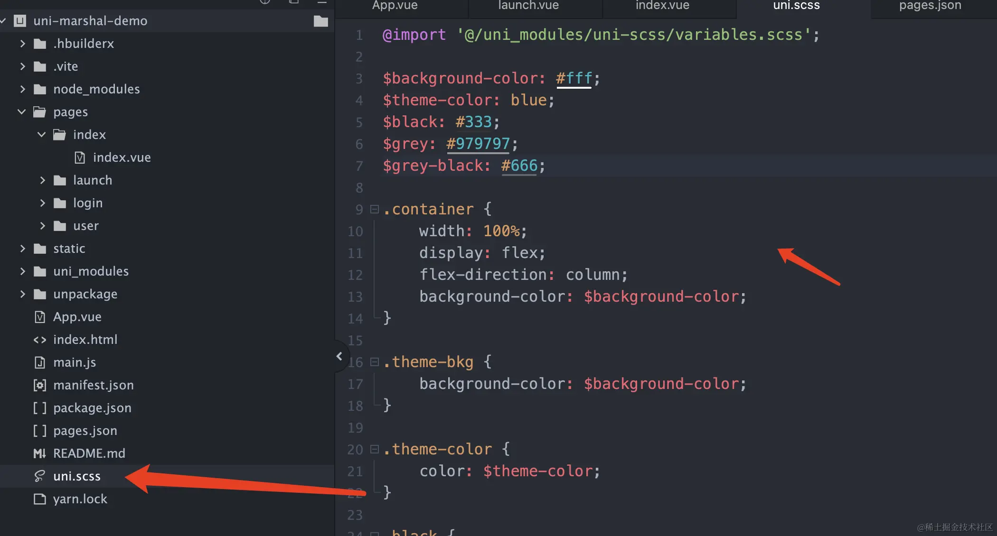Image resolution: width=997 pixels, height=536 pixels.
Task: Click the index.html code brackets icon
Action: point(40,340)
